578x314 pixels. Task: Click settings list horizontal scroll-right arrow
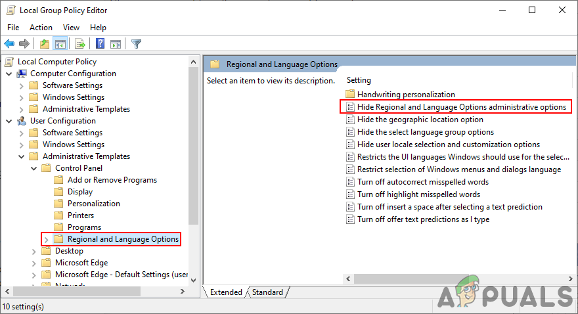[571, 279]
